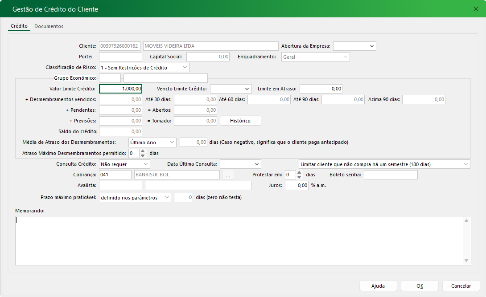Image resolution: width=486 pixels, height=297 pixels.
Task: Open the Último Ano period dropdown
Action: pyautogui.click(x=172, y=142)
